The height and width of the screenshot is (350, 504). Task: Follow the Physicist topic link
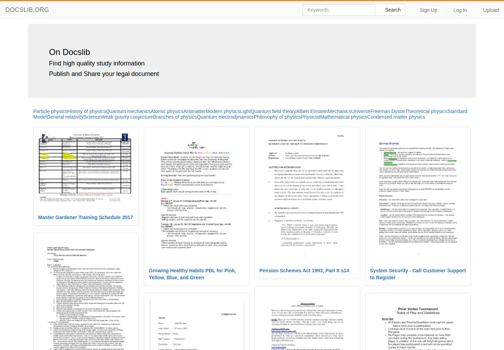click(310, 117)
